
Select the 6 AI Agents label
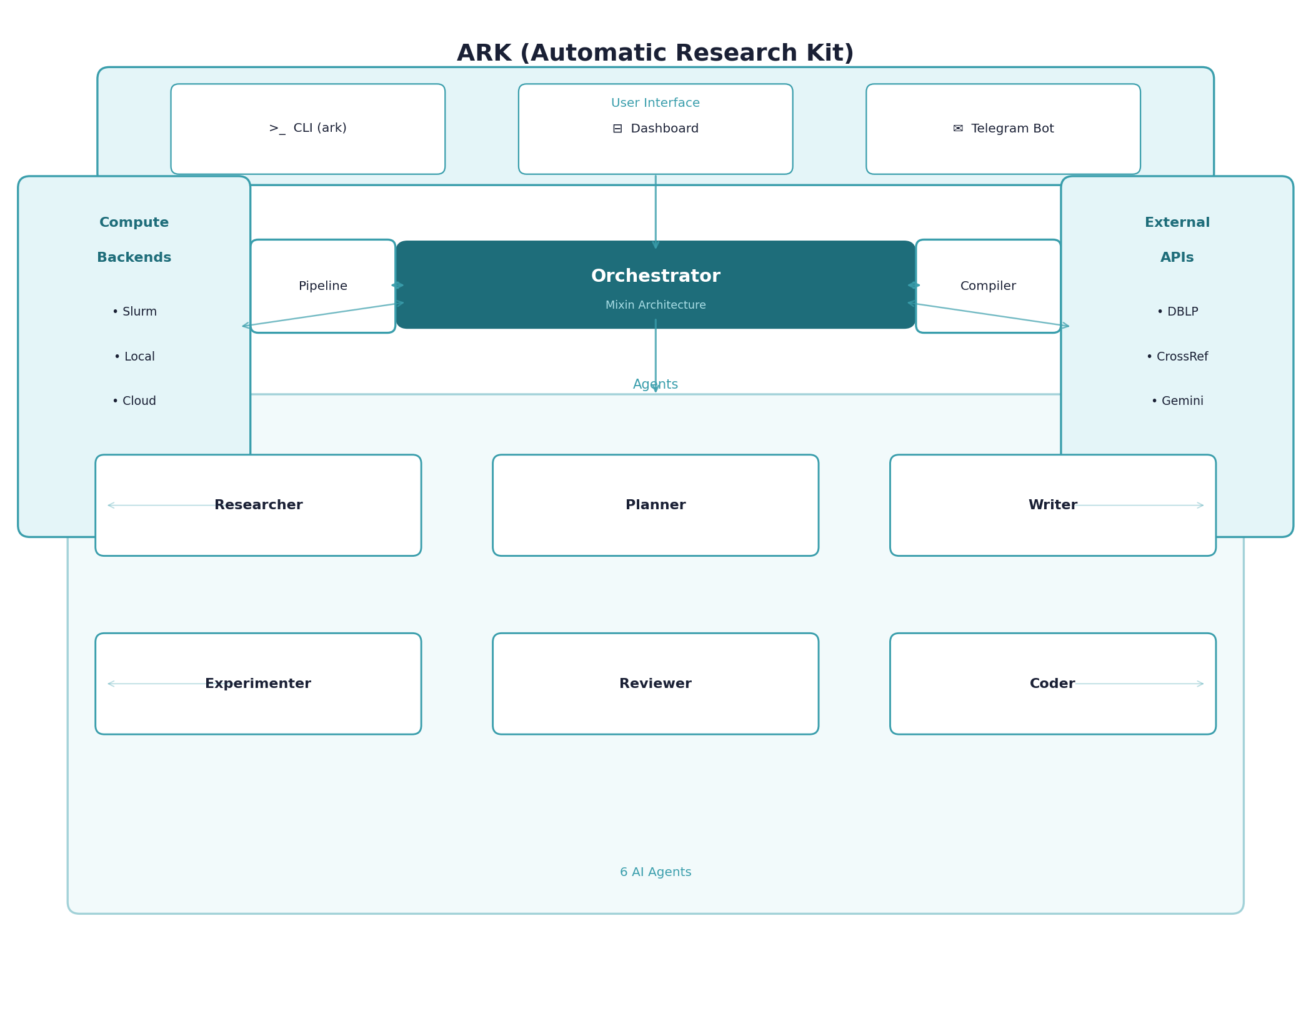[x=655, y=872]
